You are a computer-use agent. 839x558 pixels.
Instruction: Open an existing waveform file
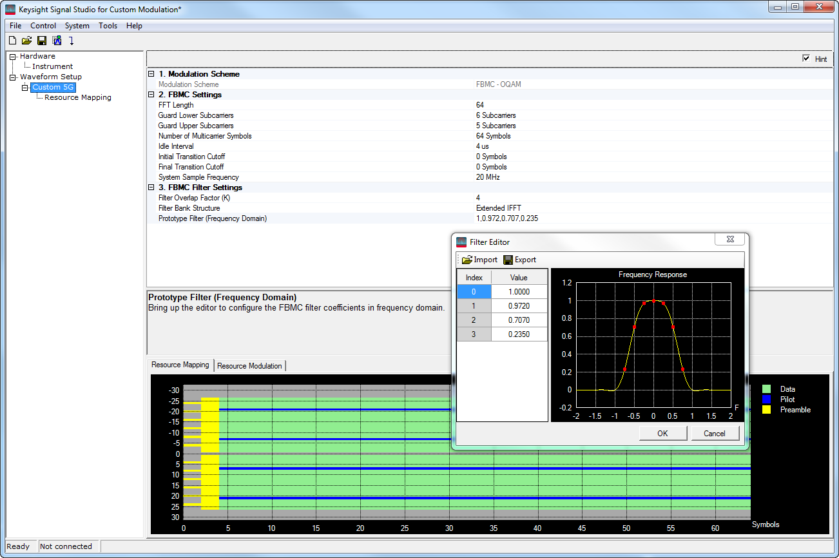[26, 40]
